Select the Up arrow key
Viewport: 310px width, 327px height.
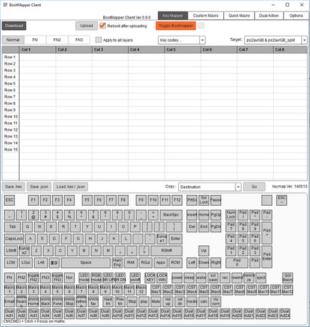(x=203, y=251)
